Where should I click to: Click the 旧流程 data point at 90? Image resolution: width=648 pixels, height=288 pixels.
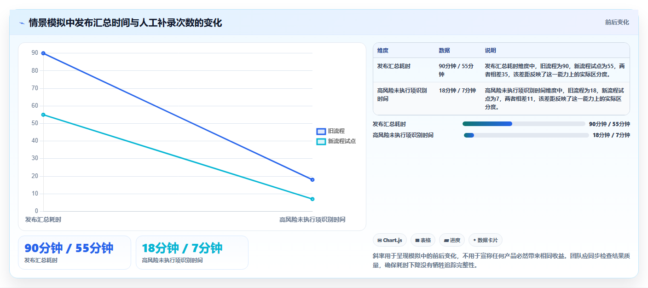pos(43,53)
